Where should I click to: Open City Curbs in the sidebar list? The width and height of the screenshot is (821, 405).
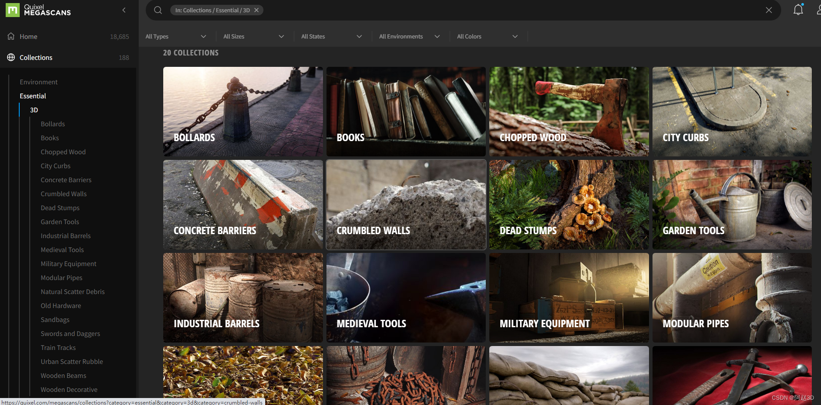(x=56, y=166)
